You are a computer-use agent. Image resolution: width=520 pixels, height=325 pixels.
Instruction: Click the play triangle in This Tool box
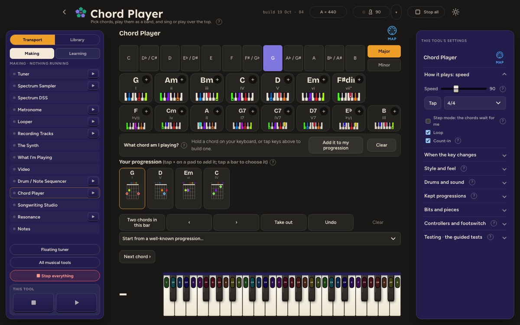[76, 302]
